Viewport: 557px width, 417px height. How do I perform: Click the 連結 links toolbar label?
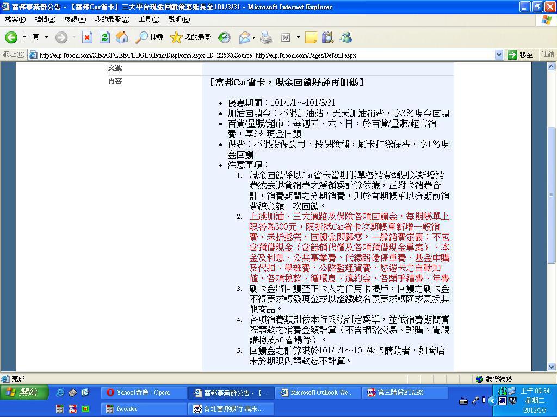[x=547, y=54]
